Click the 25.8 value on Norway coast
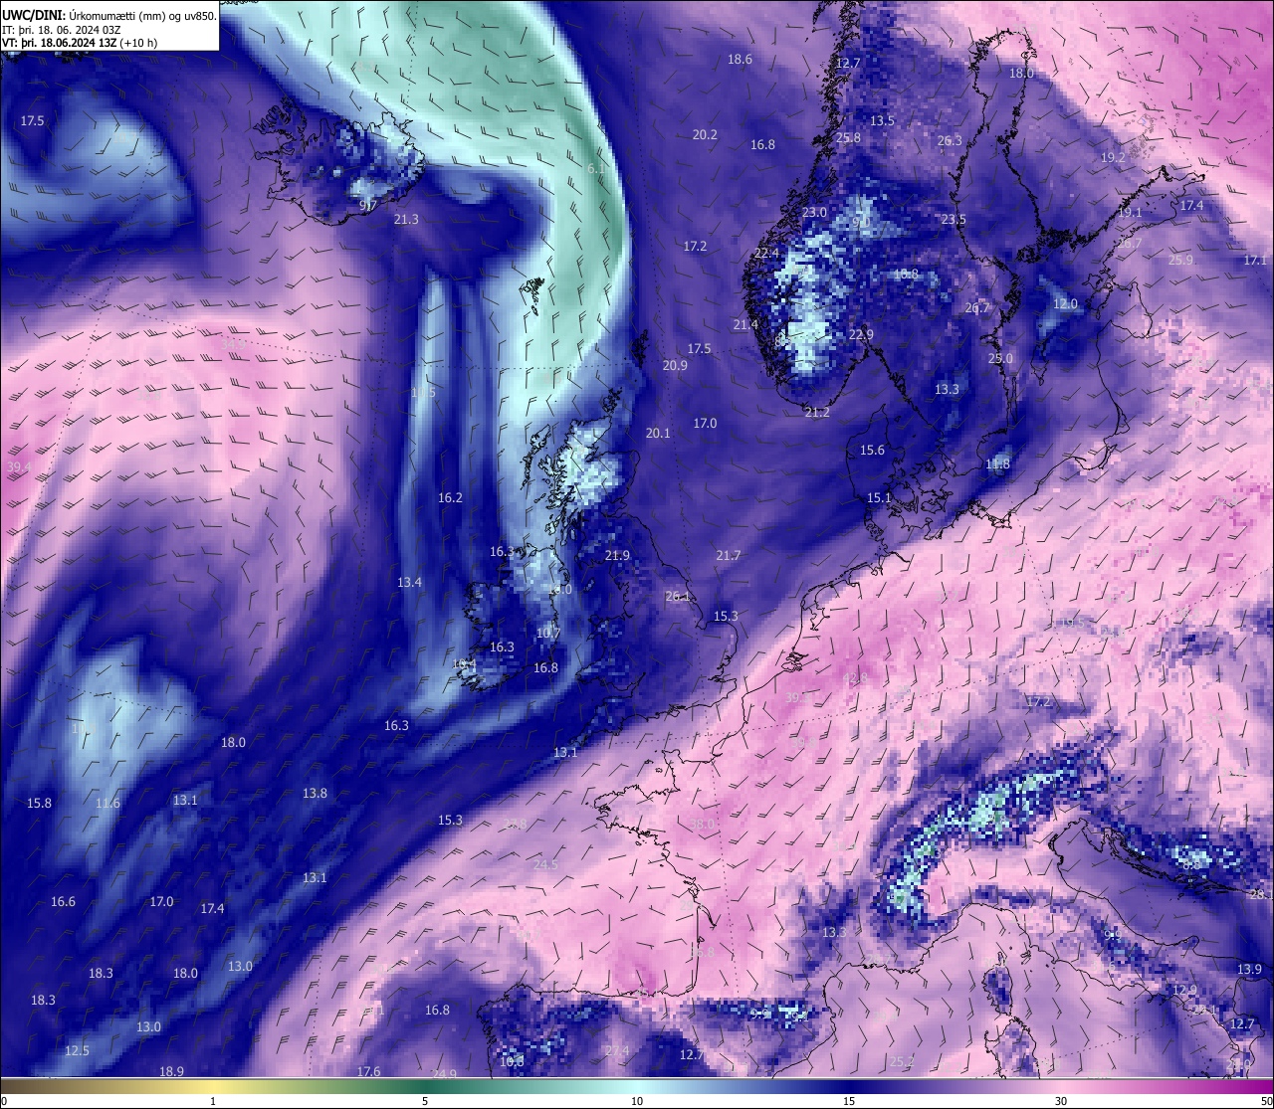 tap(848, 138)
